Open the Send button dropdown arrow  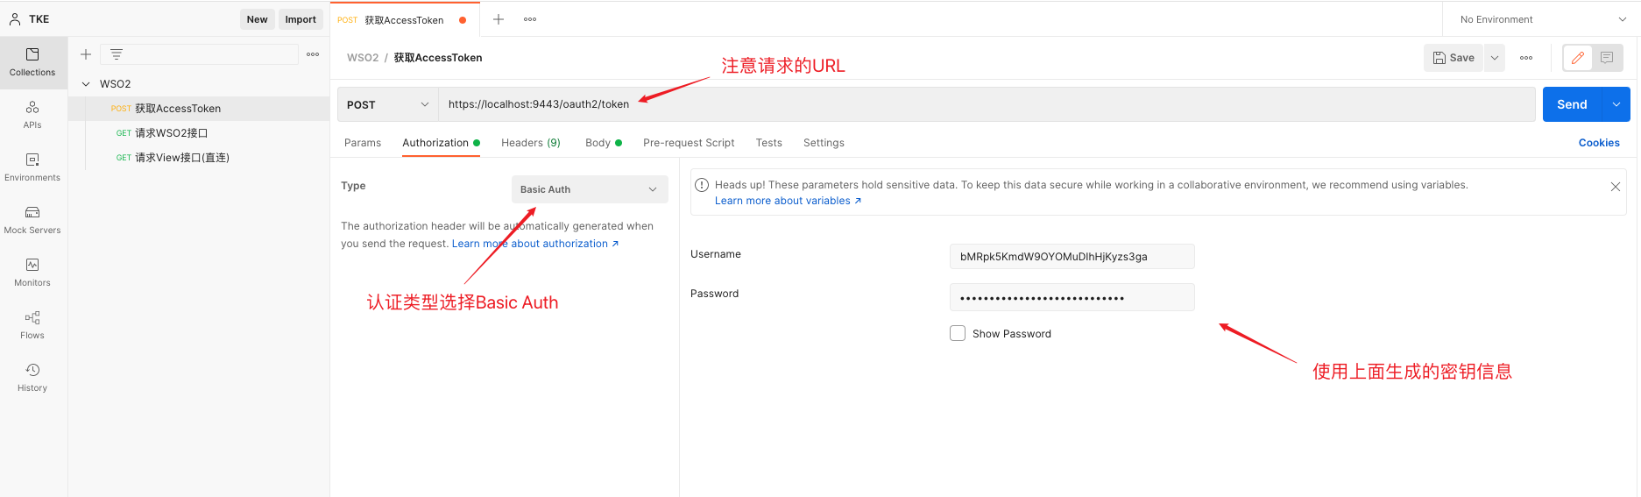coord(1616,104)
